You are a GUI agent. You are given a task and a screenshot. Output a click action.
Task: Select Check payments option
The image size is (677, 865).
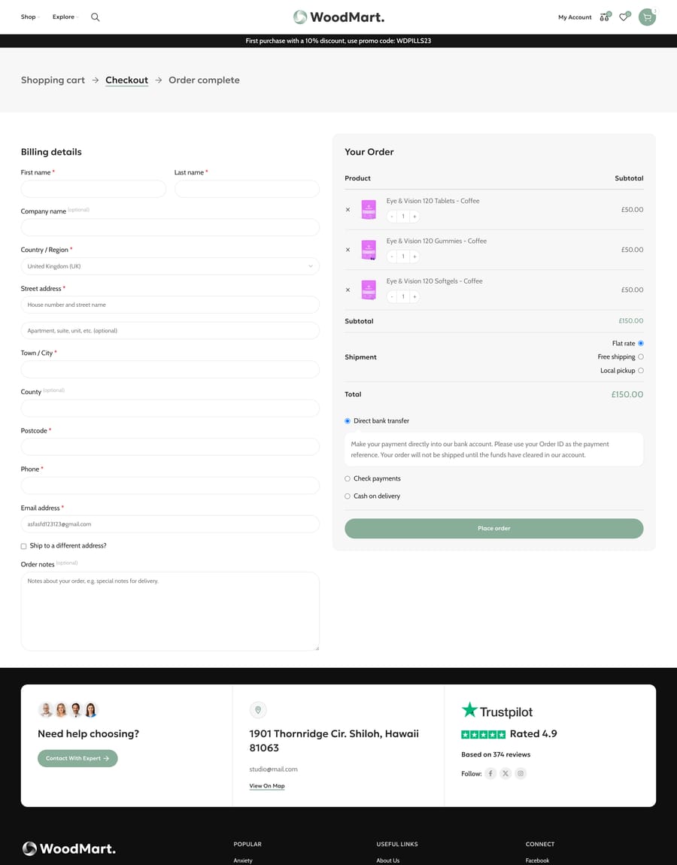pos(348,479)
